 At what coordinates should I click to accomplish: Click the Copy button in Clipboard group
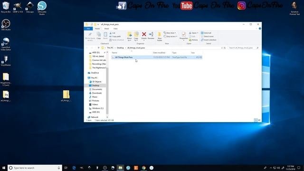pos(99,36)
